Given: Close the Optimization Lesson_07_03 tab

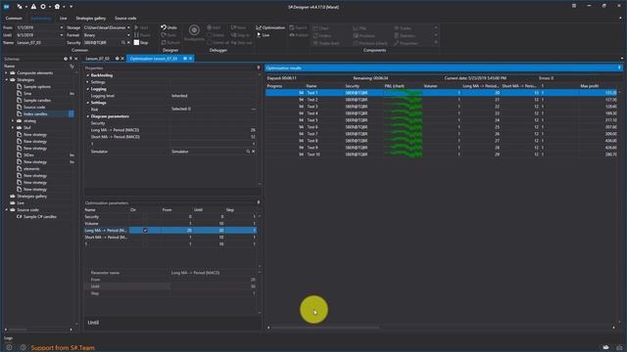Looking at the screenshot, I should pos(190,59).
